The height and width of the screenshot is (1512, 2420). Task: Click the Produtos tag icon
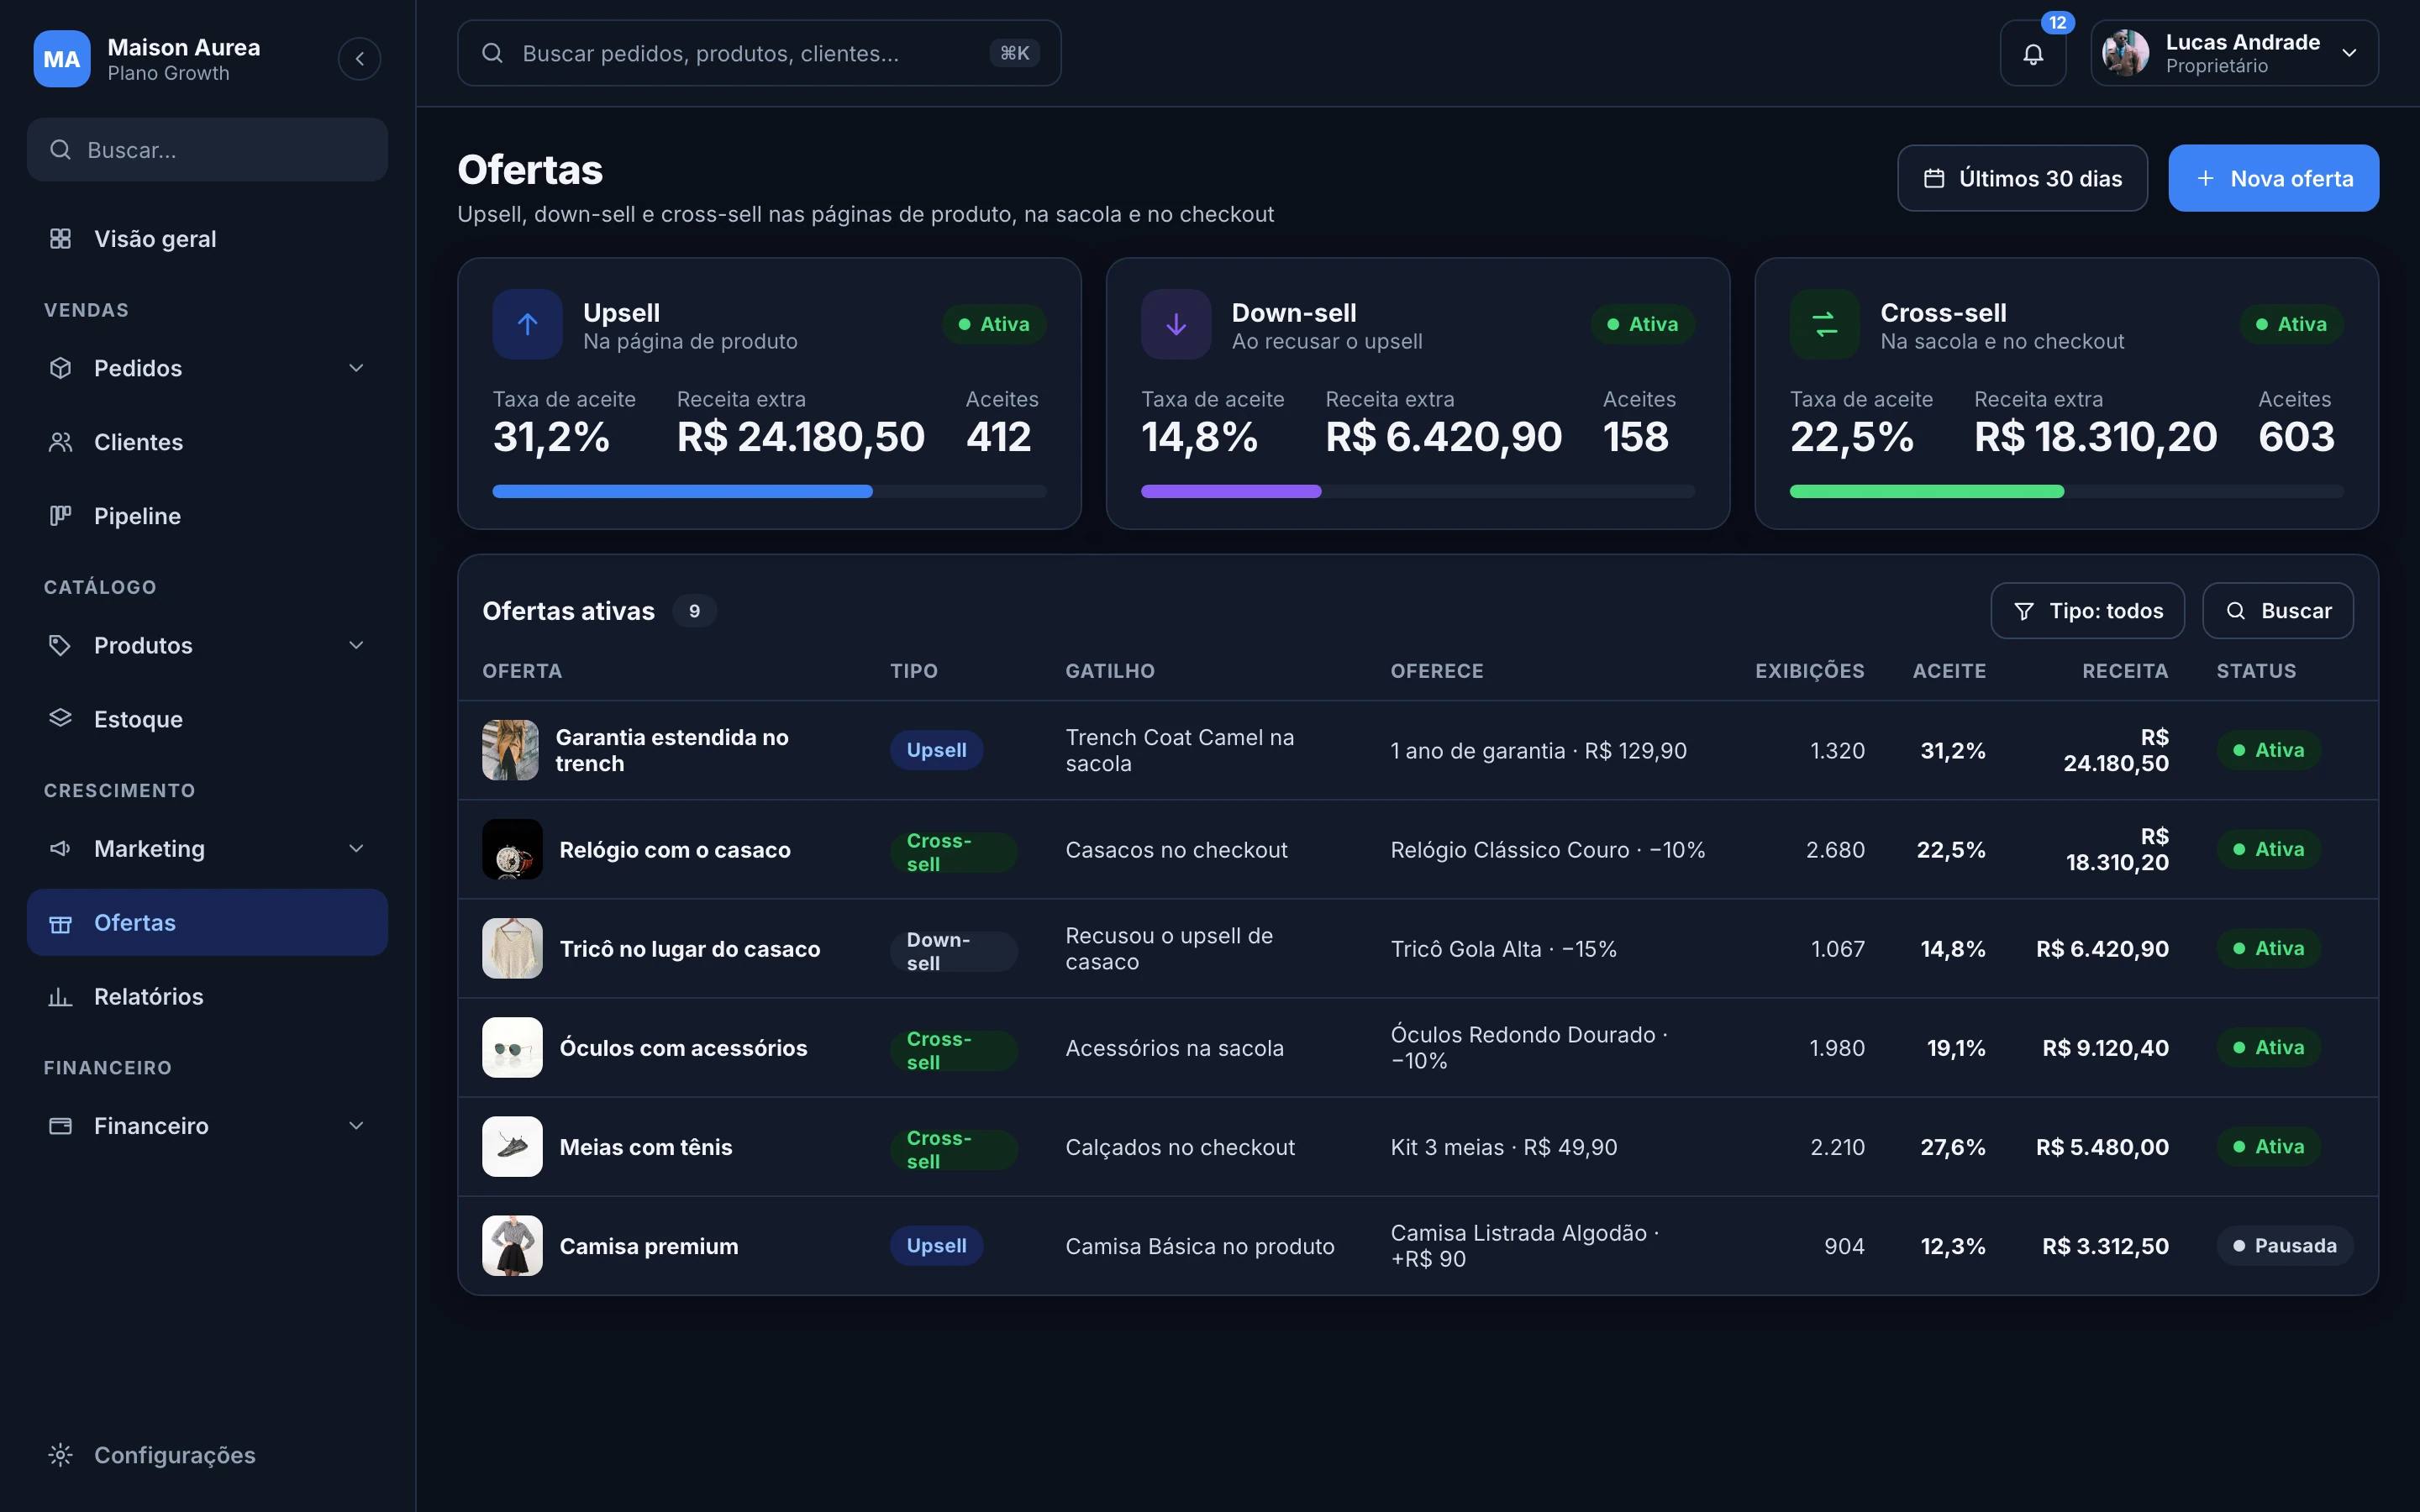pos(60,645)
